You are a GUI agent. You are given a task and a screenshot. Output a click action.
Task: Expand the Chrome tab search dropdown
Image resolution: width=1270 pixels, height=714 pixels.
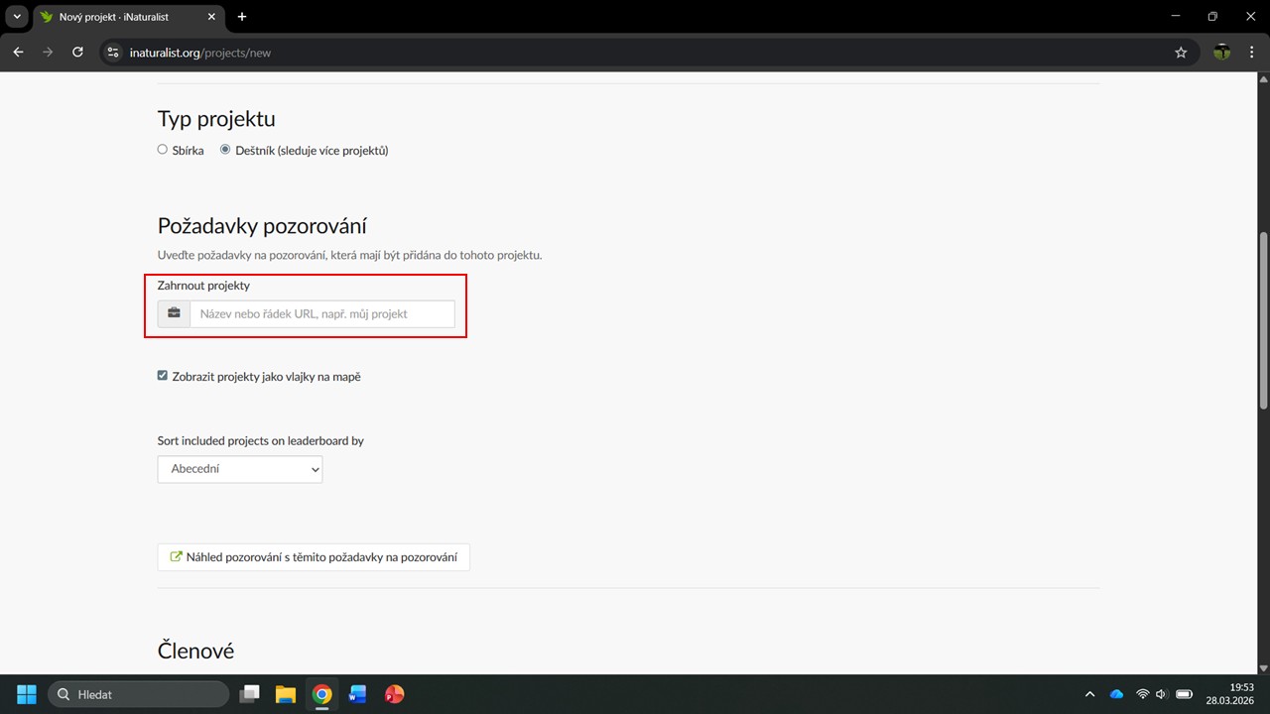coord(17,17)
